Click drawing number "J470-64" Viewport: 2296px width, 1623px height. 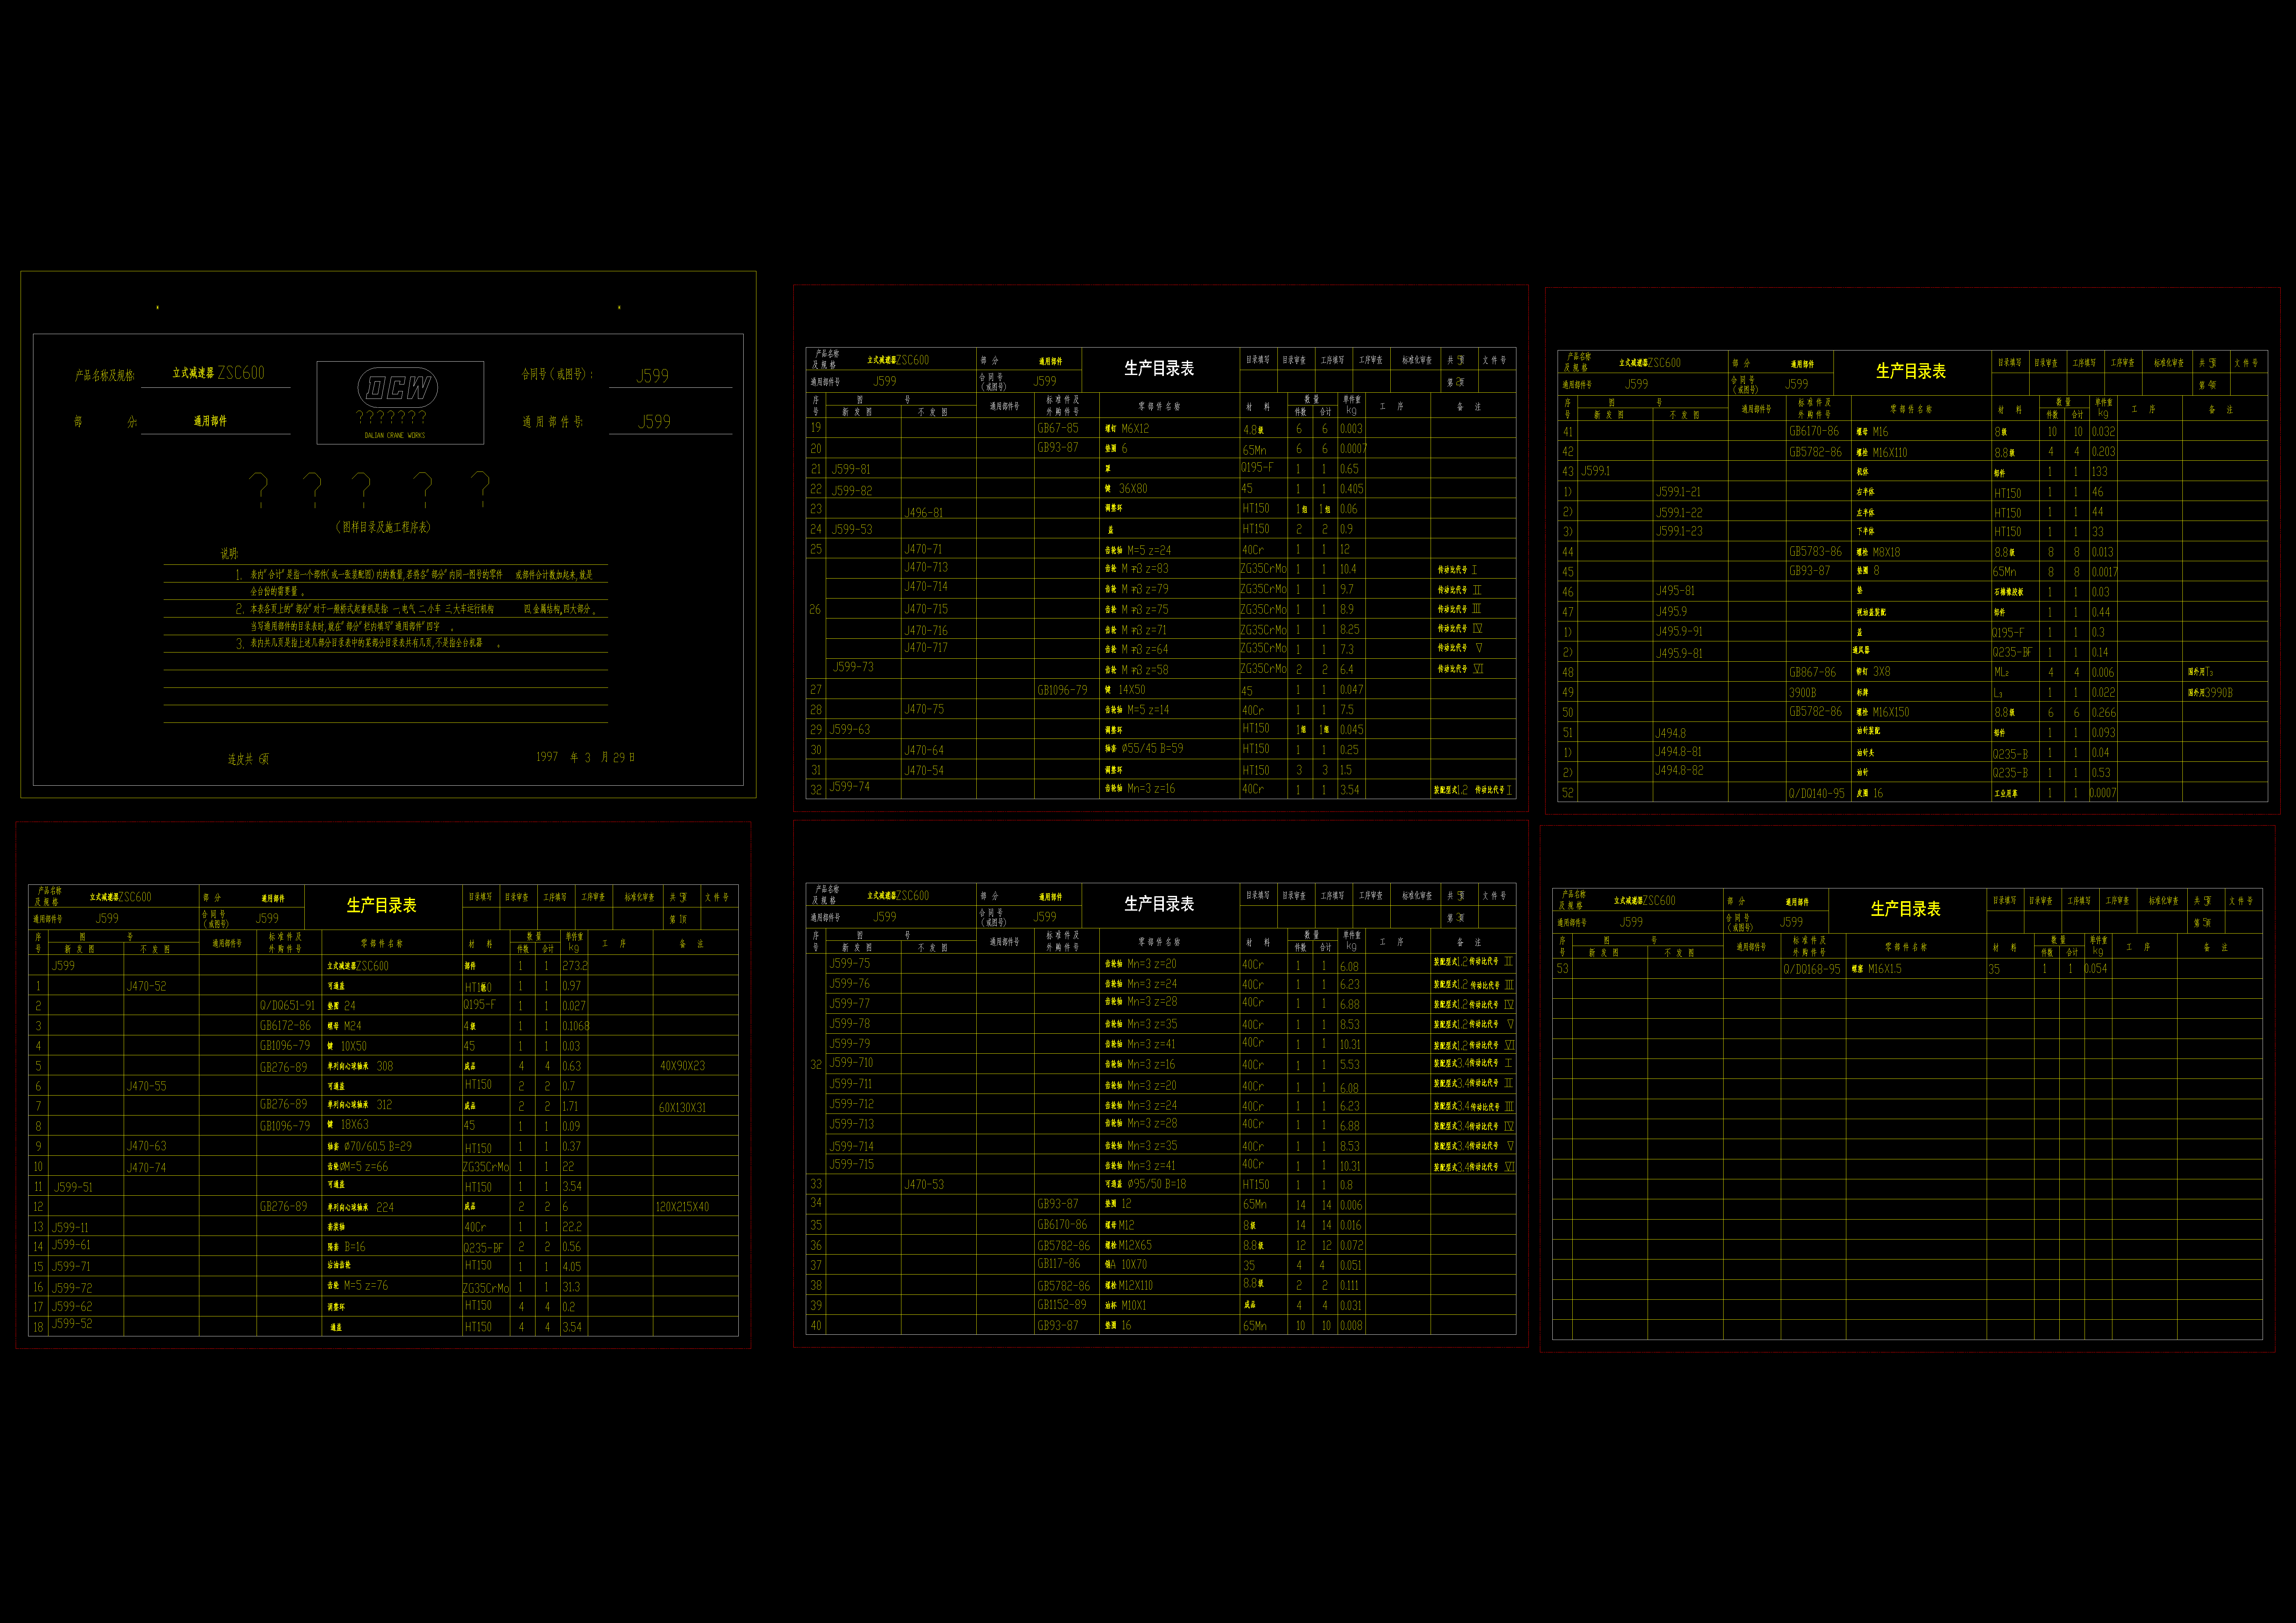tap(924, 750)
